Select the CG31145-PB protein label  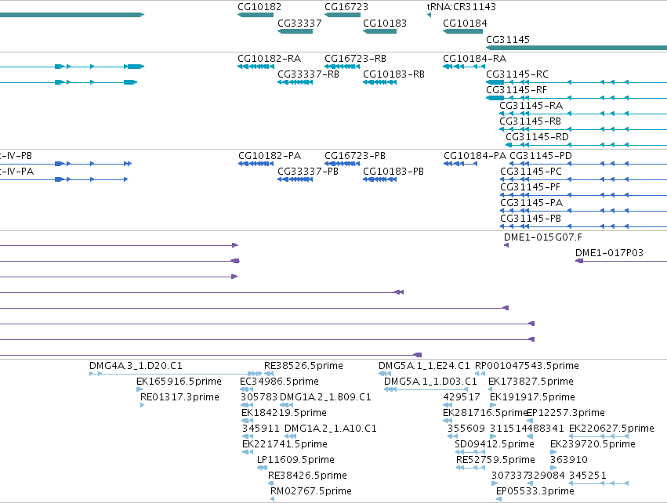click(531, 219)
